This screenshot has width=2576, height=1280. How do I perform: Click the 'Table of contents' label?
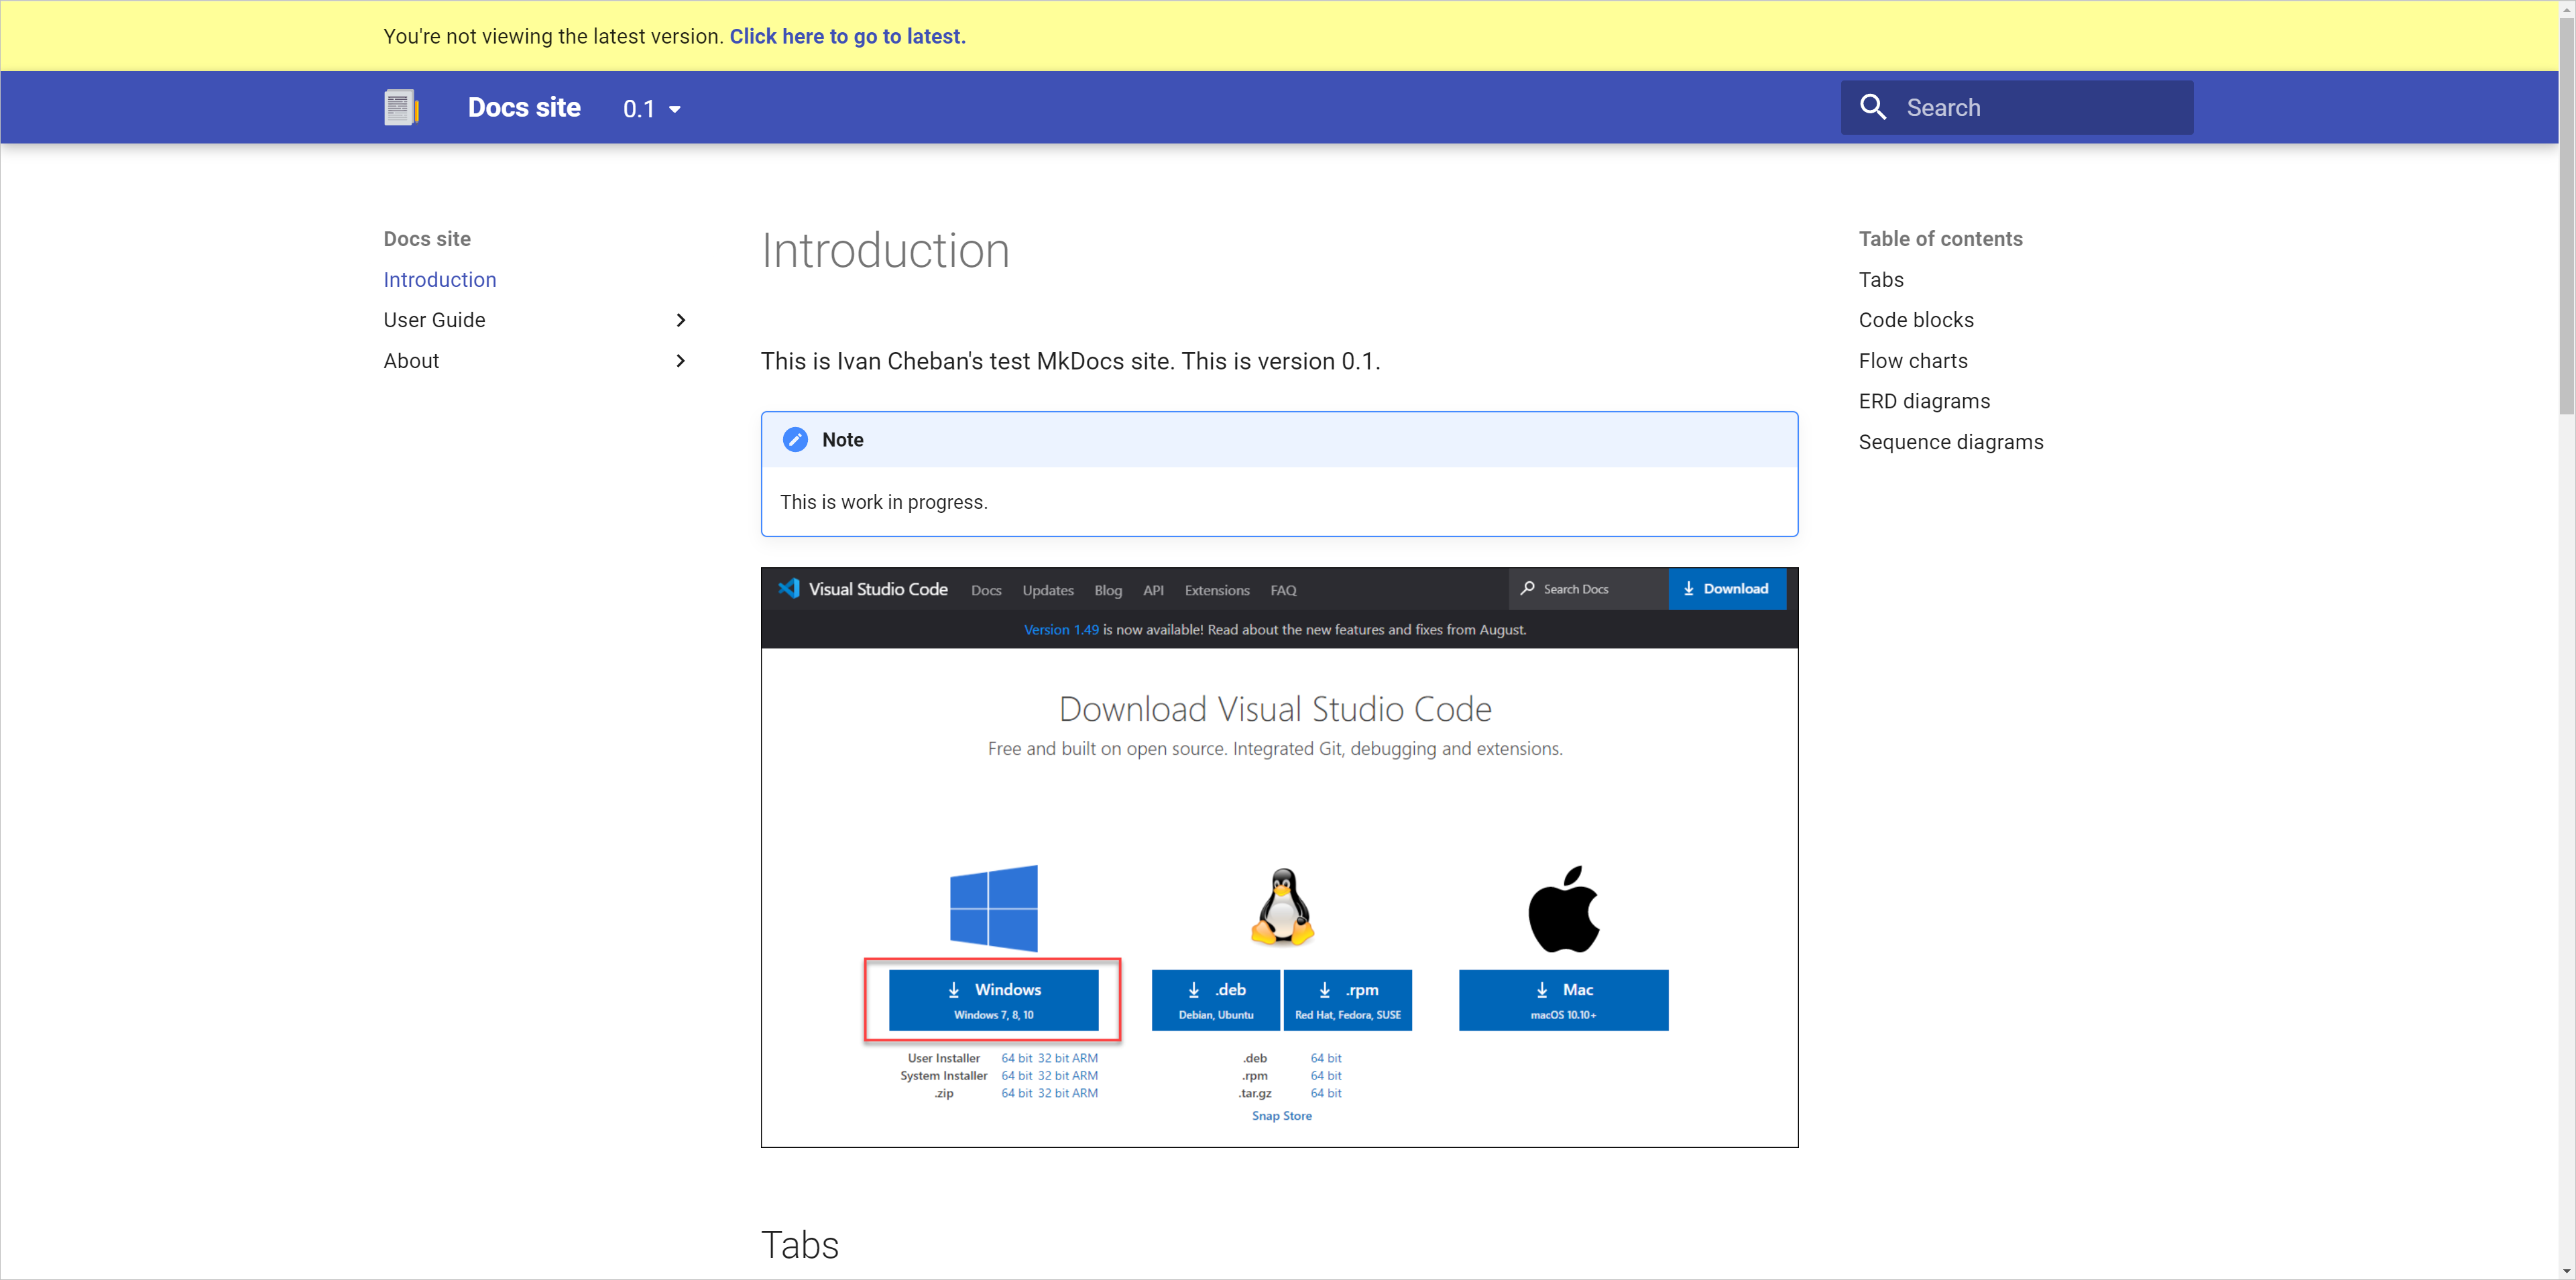(1940, 239)
